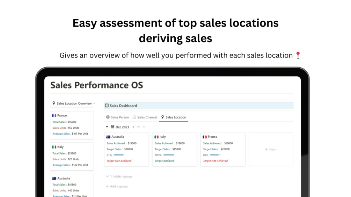The width and height of the screenshot is (351, 197).
Task: Click the Dec 2023 group label
Action: pyautogui.click(x=122, y=127)
